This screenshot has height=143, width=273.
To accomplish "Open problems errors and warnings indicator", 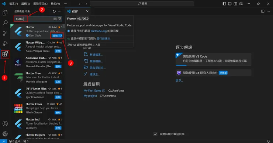I will point(14,141).
